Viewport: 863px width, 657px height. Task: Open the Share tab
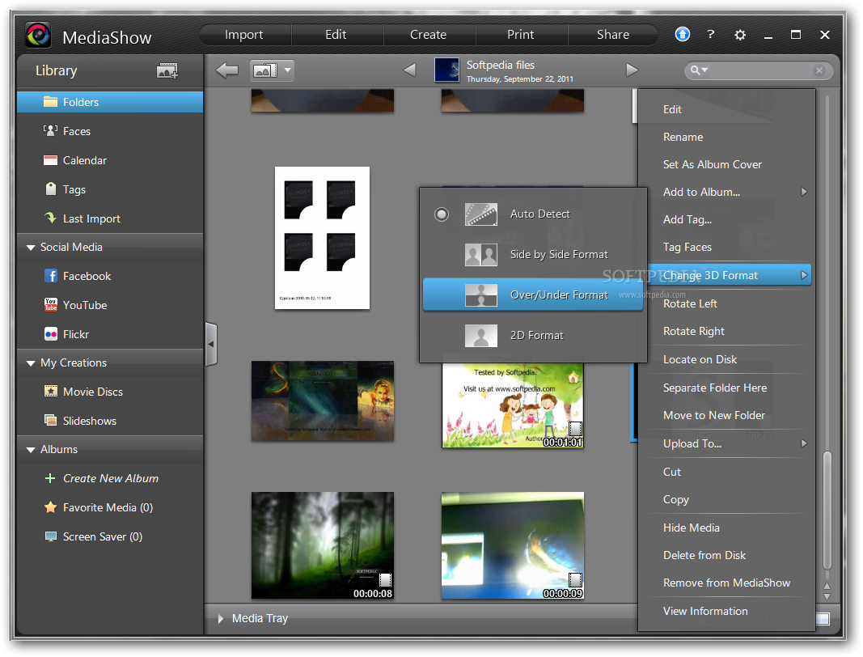[613, 35]
